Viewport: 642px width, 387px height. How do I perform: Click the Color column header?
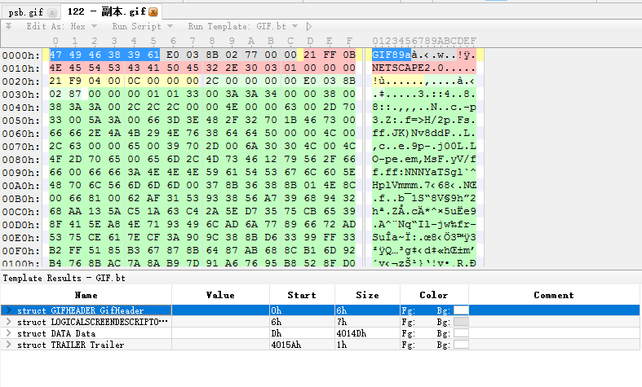tap(434, 295)
